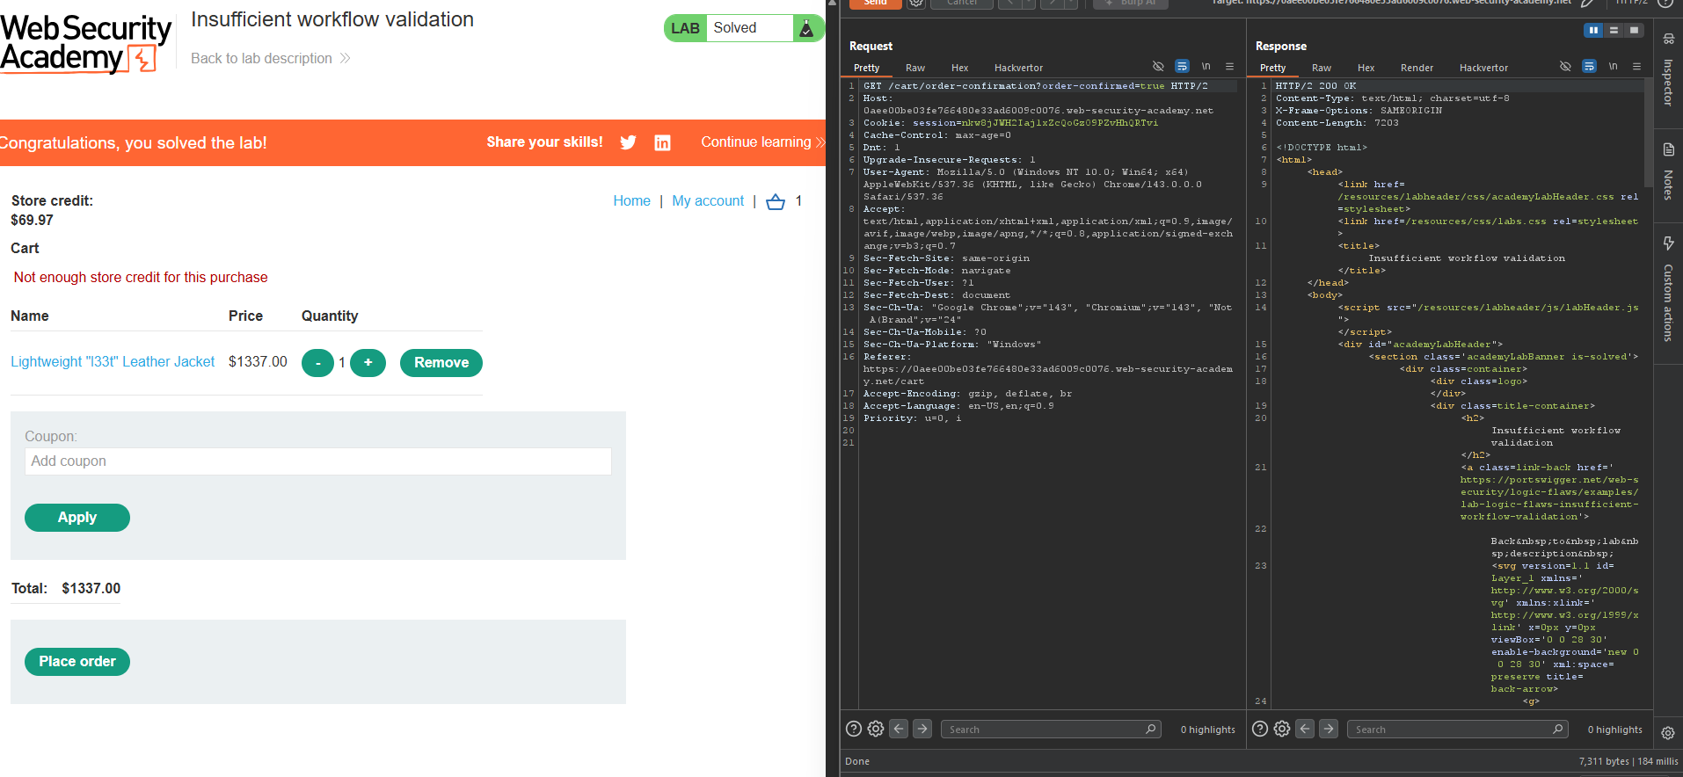1683x777 pixels.
Task: Switch Response view to Raw tab
Action: click(x=1321, y=68)
